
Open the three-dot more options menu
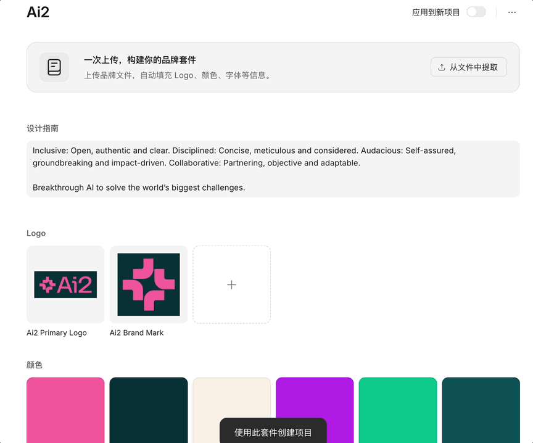(x=512, y=12)
